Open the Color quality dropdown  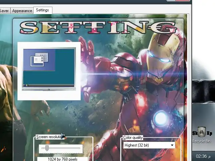(149, 145)
